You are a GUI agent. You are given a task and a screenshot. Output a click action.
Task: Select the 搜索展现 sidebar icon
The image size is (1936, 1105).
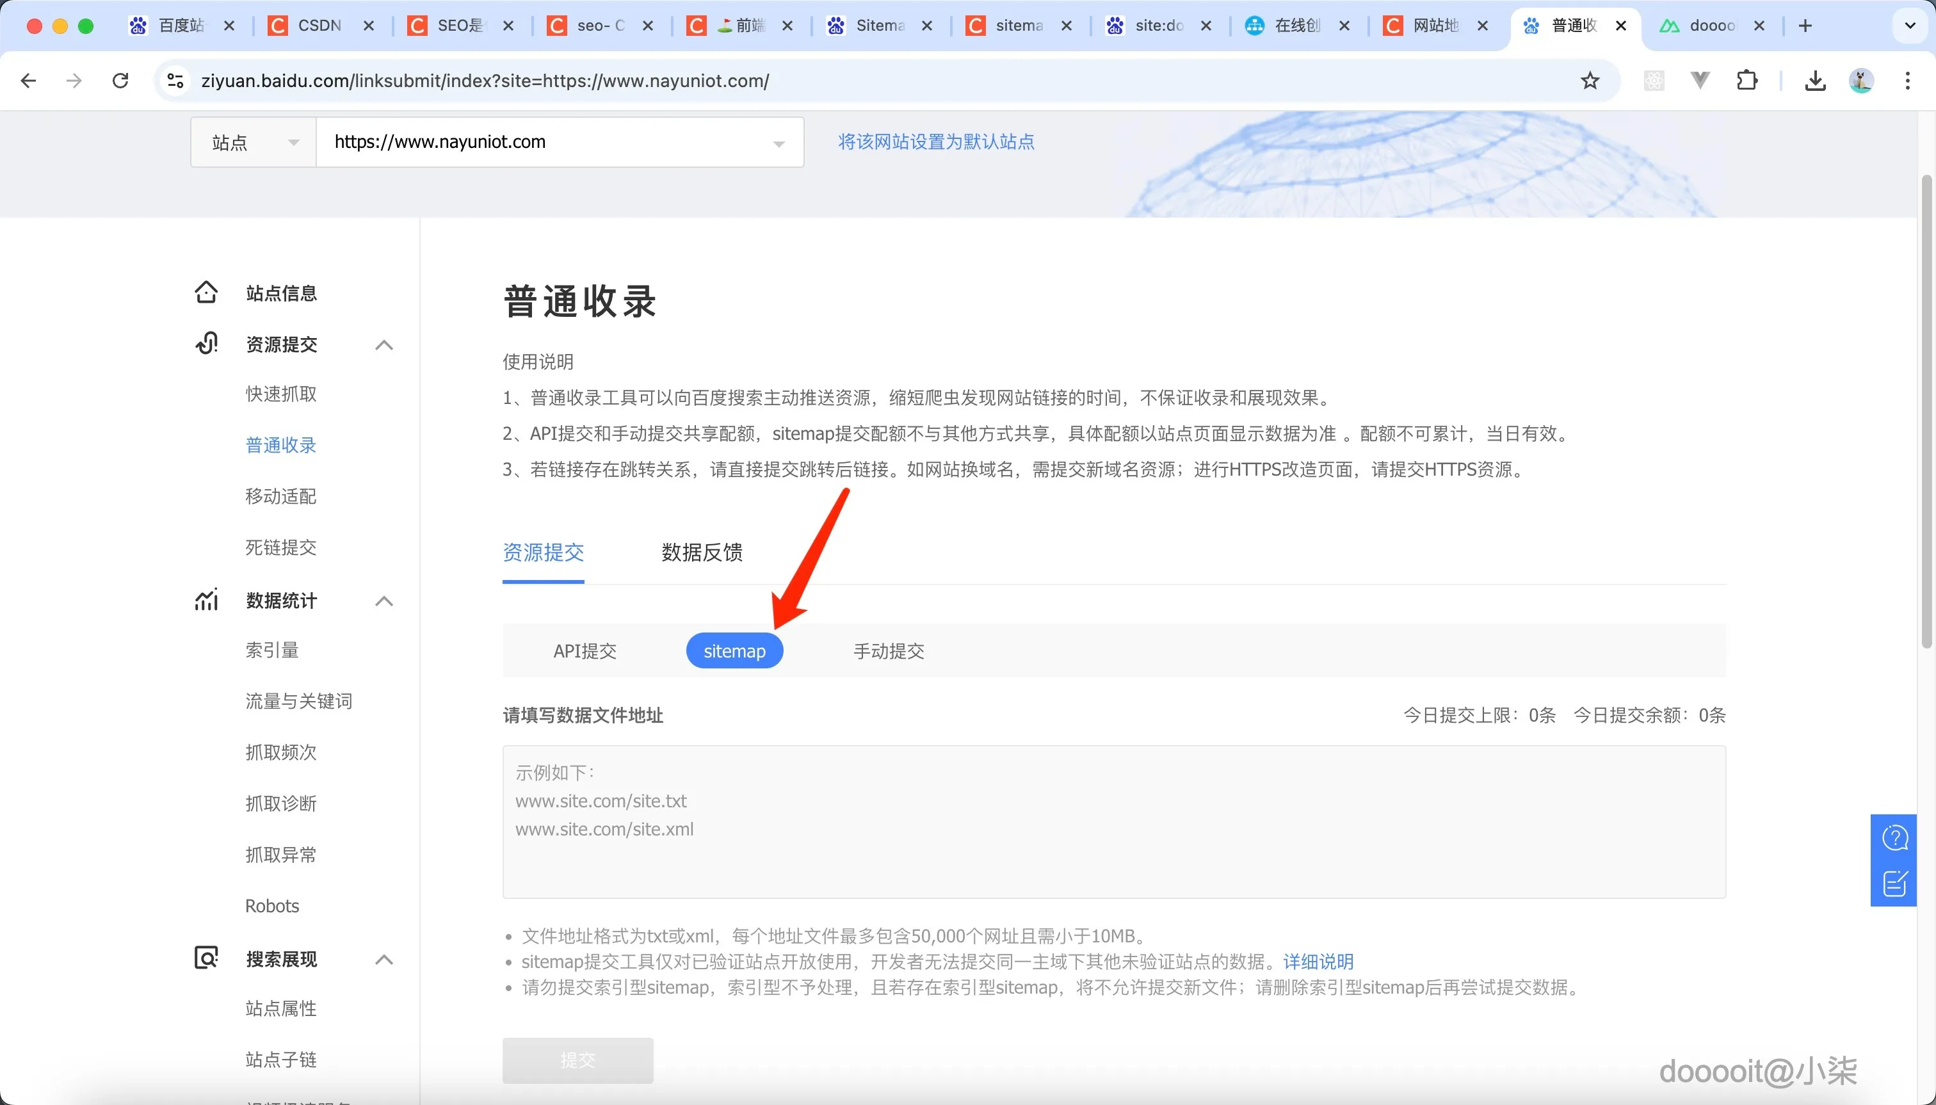pyautogui.click(x=206, y=958)
